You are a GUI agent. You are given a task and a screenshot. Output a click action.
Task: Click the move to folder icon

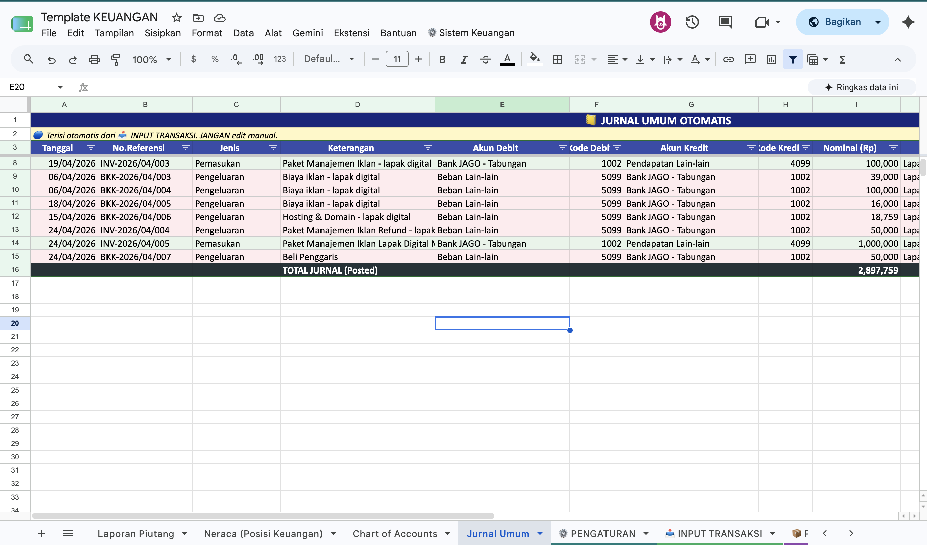(x=198, y=18)
